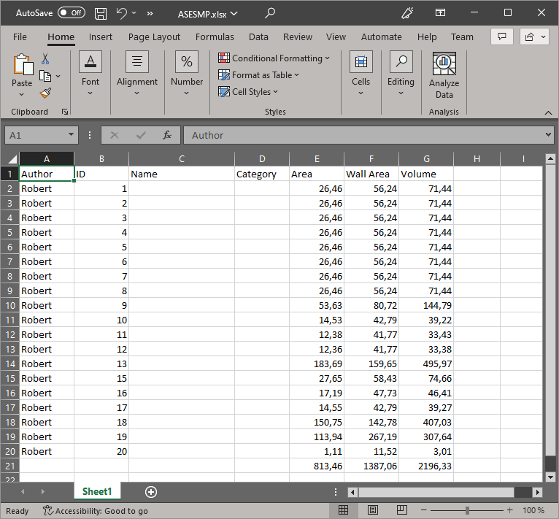Toggle AutoSave switch
559x519 pixels.
click(x=71, y=13)
